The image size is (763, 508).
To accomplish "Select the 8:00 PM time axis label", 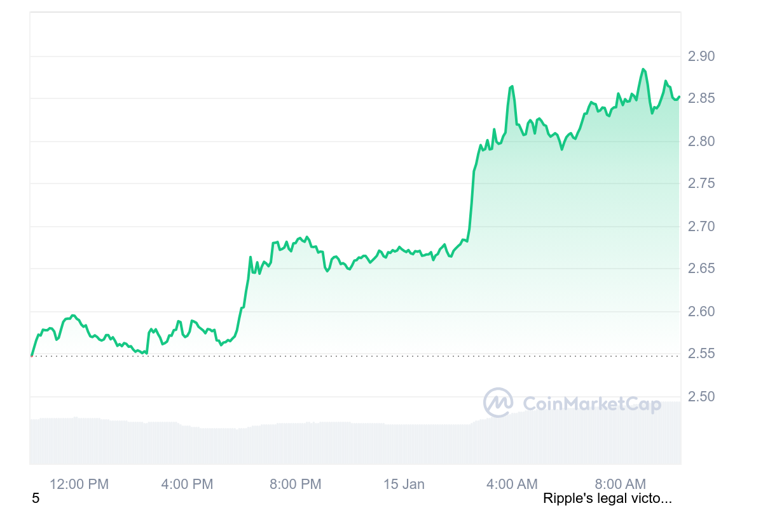I will tap(295, 485).
